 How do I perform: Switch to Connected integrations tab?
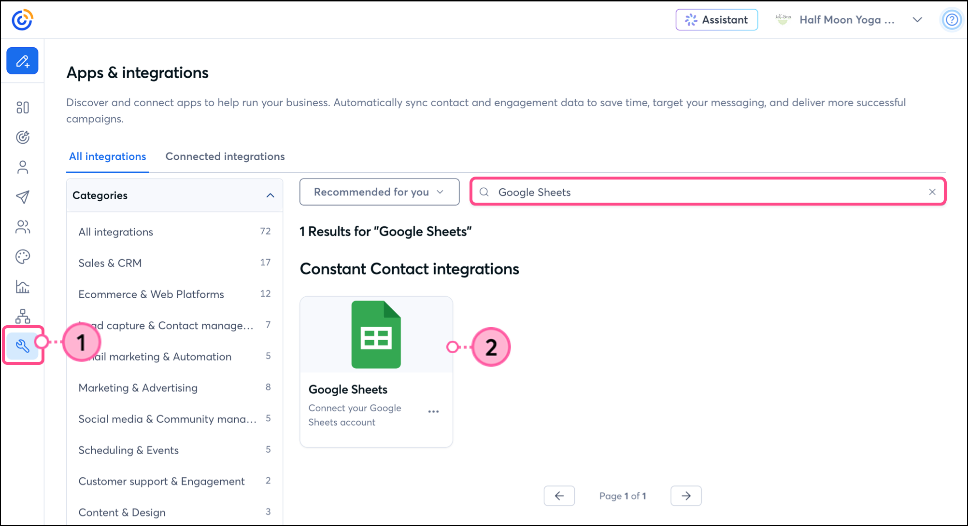click(225, 156)
